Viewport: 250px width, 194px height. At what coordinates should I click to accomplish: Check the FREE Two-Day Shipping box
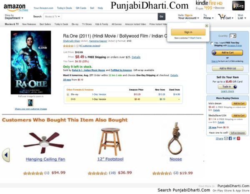tap(212, 43)
